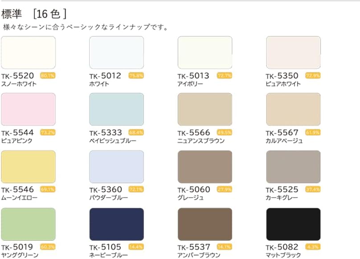Click the TK-5060 product code label
The width and height of the screenshot is (360, 259).
tap(194, 190)
